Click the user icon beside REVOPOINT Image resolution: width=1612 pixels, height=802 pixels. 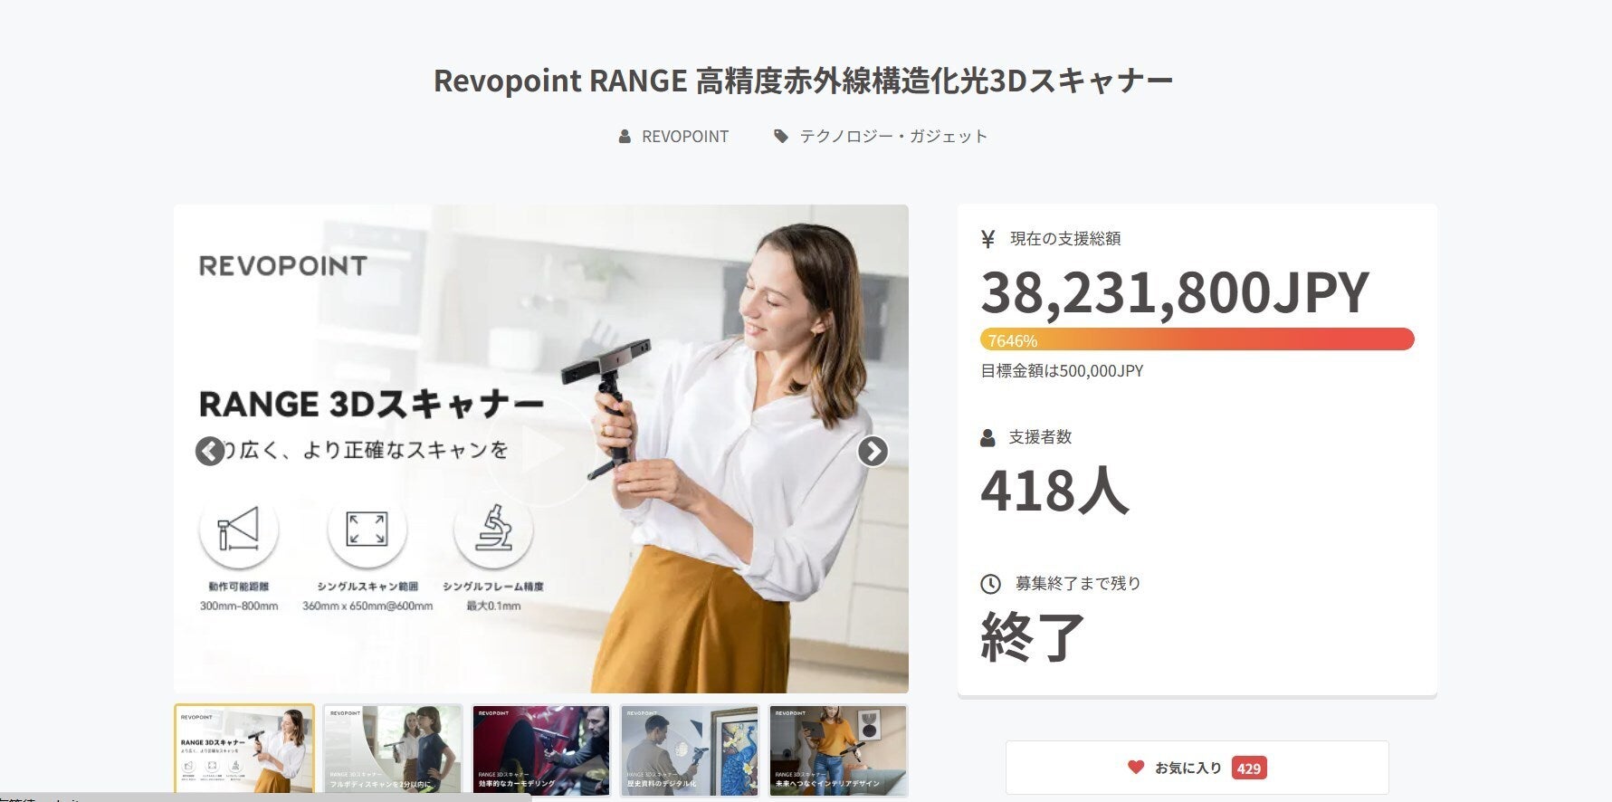[x=625, y=137]
